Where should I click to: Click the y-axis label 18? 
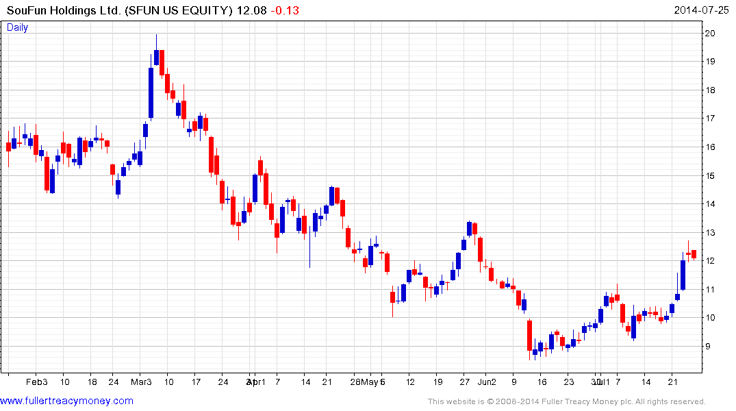(710, 90)
